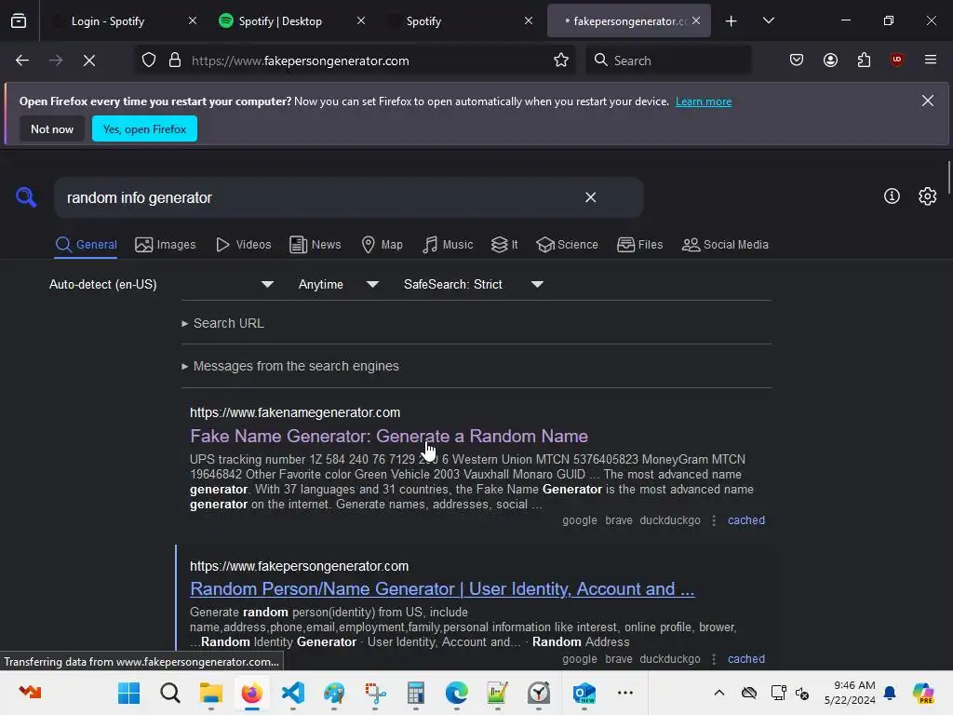Select the News search category
The height and width of the screenshot is (715, 953).
click(315, 245)
